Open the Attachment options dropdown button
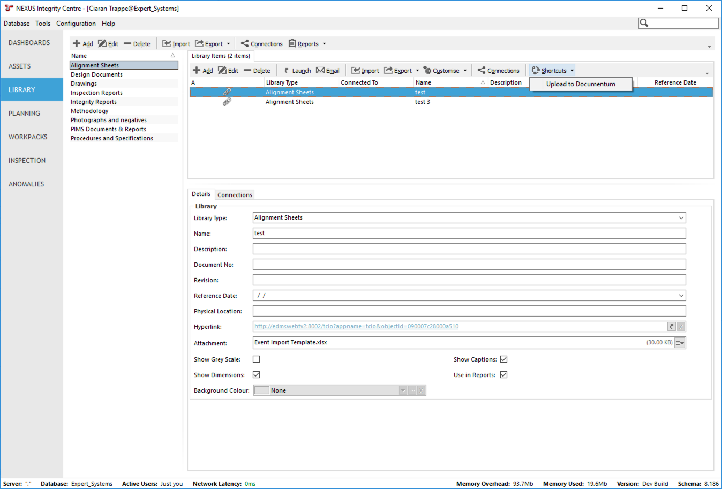The width and height of the screenshot is (722, 489). (680, 343)
